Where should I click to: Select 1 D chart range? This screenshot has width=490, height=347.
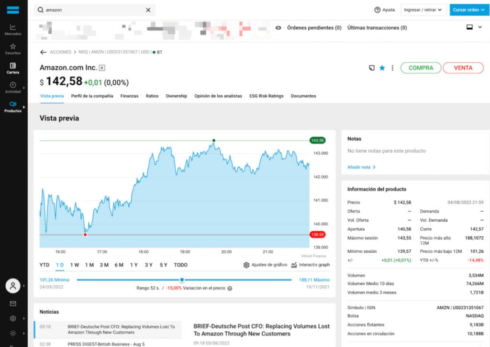click(x=60, y=265)
